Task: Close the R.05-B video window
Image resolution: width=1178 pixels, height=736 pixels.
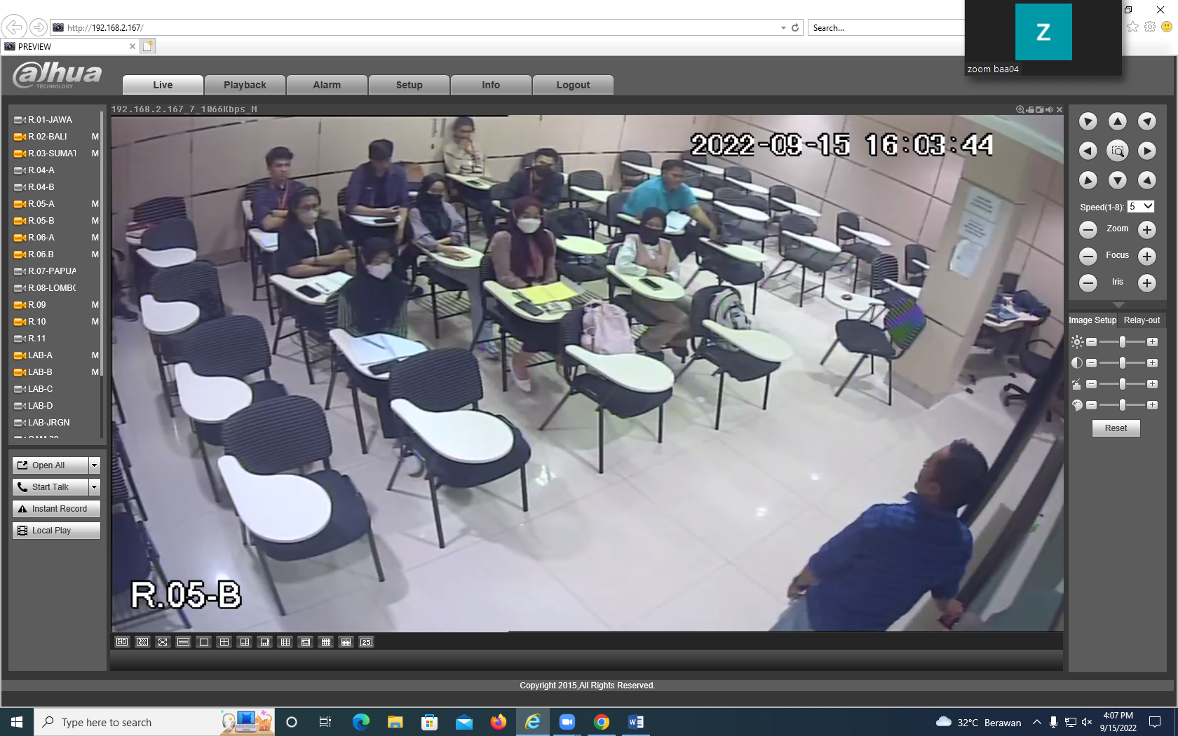Action: click(x=1059, y=109)
